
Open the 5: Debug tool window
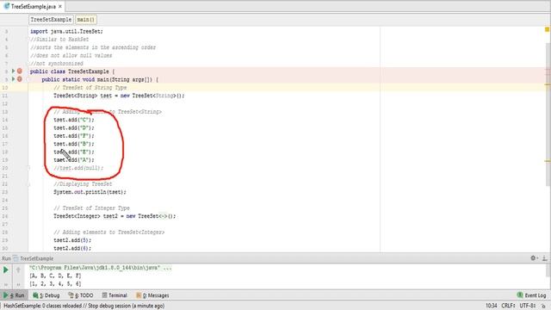tap(46, 295)
